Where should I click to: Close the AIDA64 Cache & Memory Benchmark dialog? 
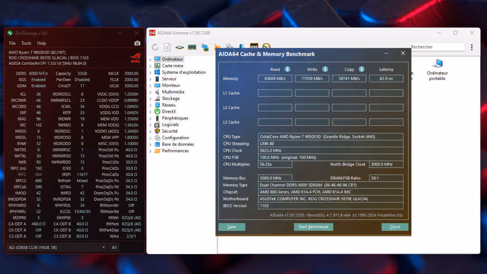pyautogui.click(x=403, y=53)
